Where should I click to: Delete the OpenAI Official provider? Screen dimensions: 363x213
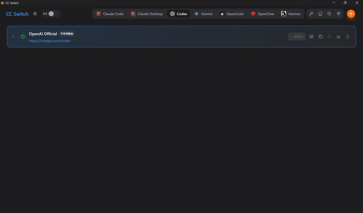[x=348, y=37]
